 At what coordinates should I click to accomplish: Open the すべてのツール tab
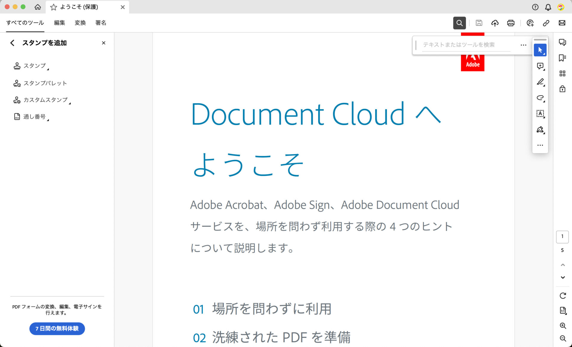(x=25, y=23)
